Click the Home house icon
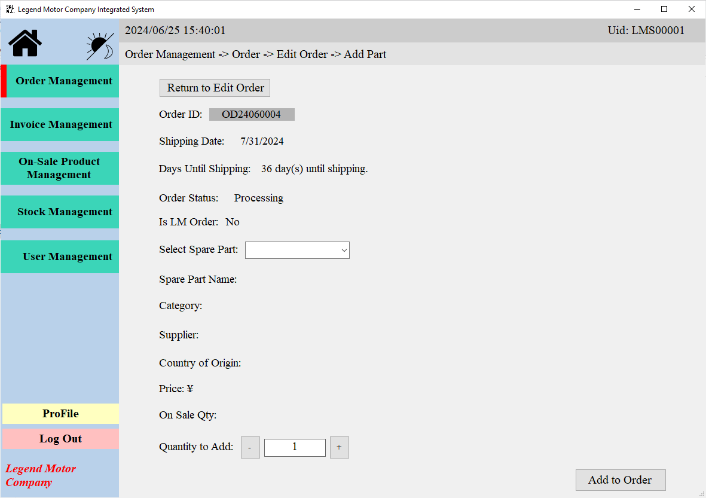 25,43
